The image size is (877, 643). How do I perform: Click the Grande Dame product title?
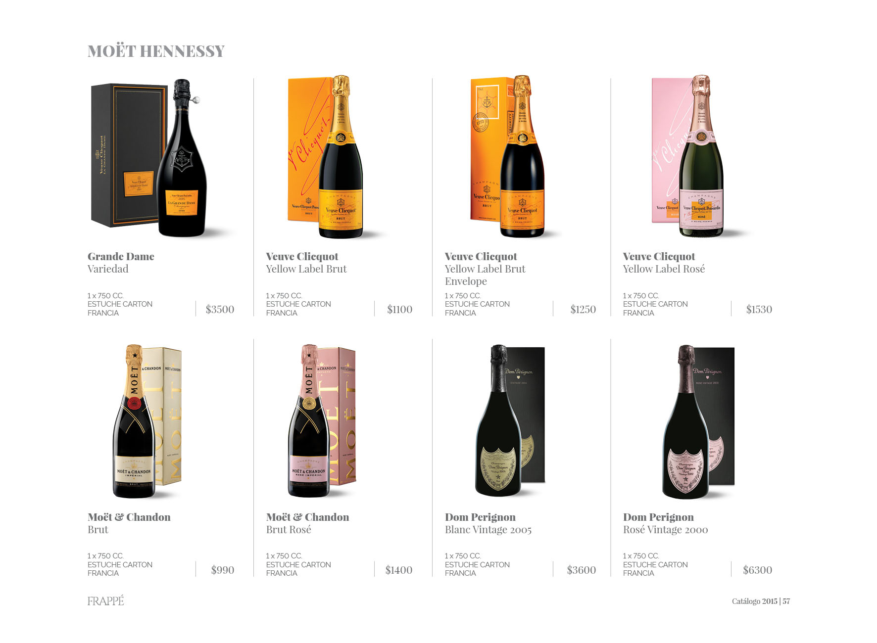[121, 257]
